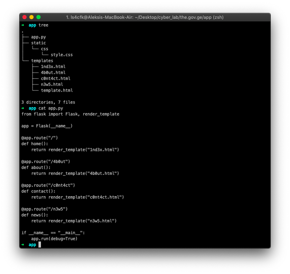Click the 'app.run(debug=True)' line
Image resolution: width=290 pixels, height=274 pixels.
[x=54, y=239]
